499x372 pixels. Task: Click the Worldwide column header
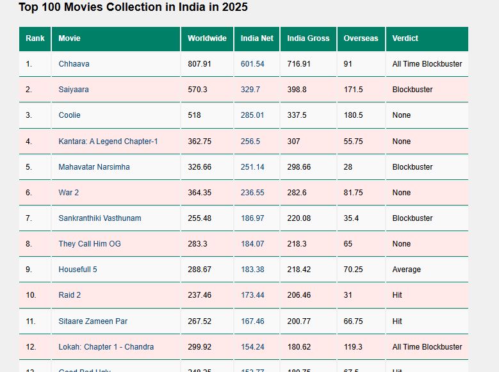[x=207, y=38]
